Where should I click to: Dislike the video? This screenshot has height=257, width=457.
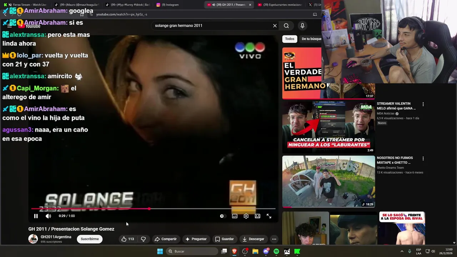pos(143,239)
